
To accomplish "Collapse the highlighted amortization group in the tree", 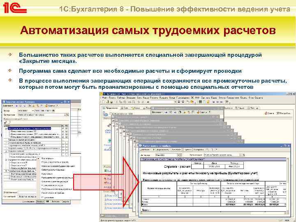I will coord(6,129).
